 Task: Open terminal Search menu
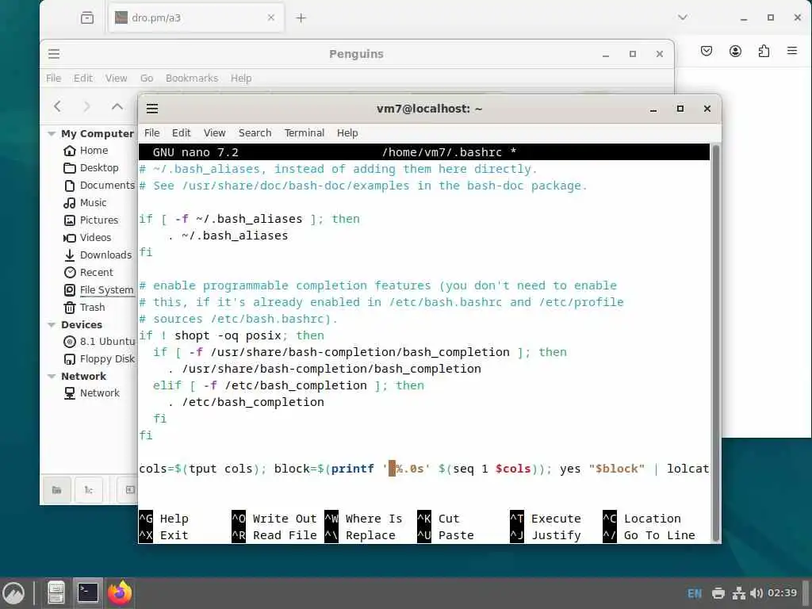pos(255,133)
